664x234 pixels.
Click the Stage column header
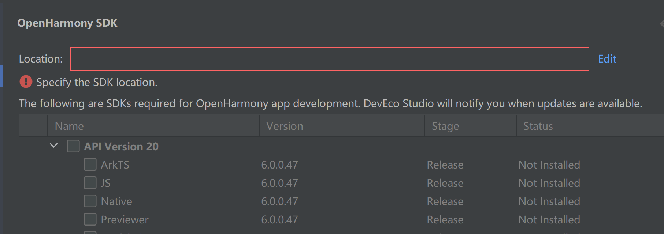point(471,126)
